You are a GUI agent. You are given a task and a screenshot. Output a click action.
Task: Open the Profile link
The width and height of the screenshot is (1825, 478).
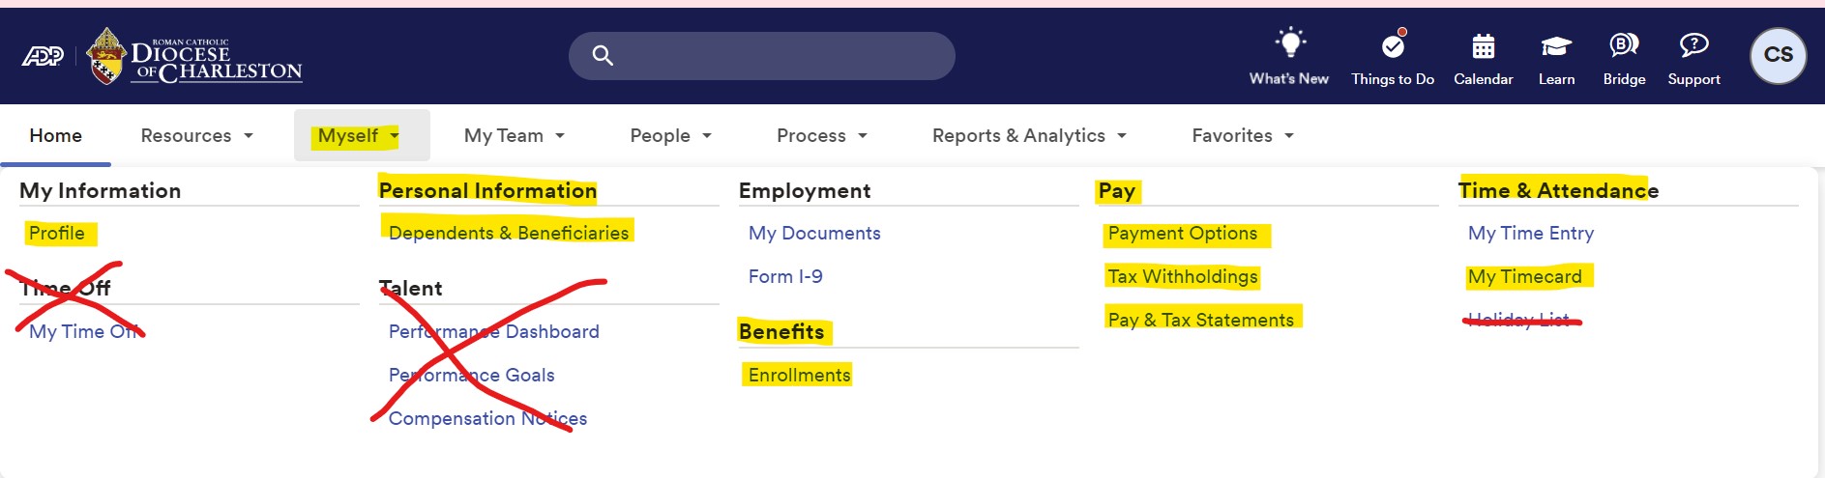pos(56,233)
